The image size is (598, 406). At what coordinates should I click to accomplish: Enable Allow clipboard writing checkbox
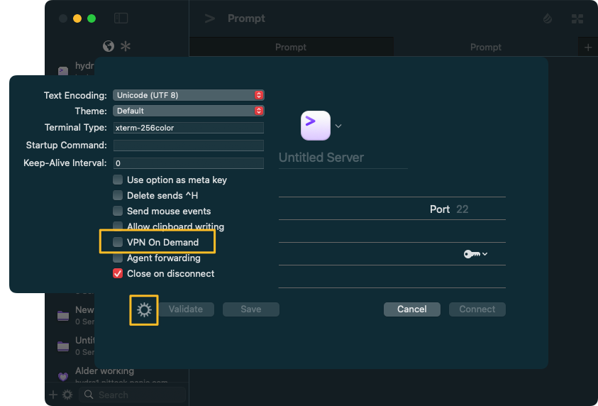pyautogui.click(x=118, y=226)
